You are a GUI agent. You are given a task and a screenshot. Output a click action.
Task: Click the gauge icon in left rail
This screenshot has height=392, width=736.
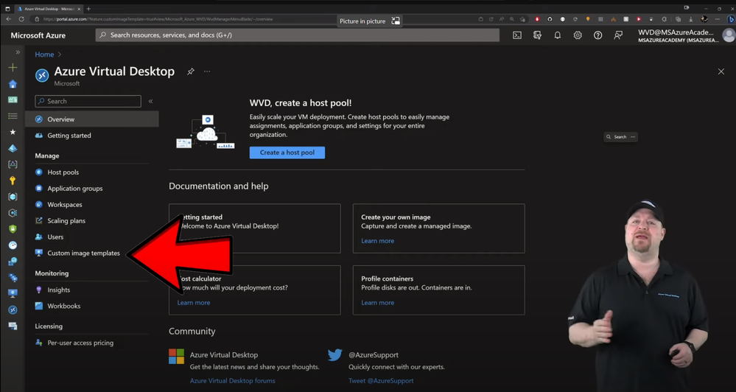click(13, 245)
